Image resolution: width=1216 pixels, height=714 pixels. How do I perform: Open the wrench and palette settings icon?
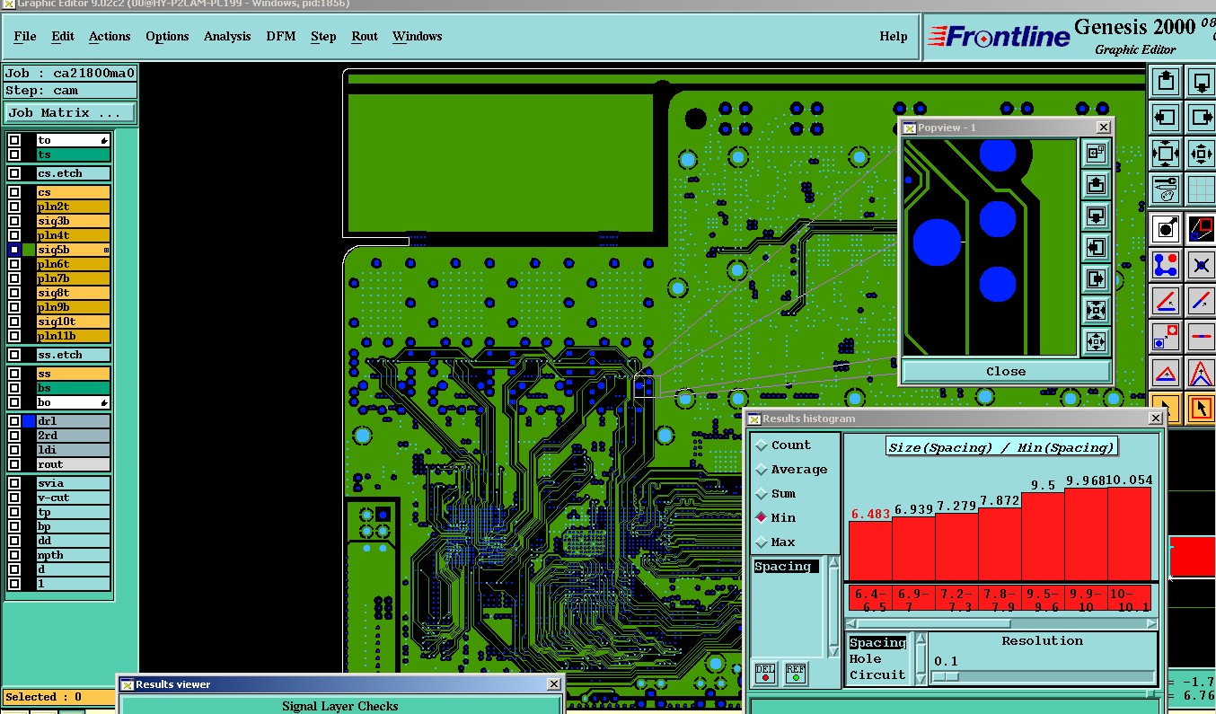pyautogui.click(x=1166, y=189)
